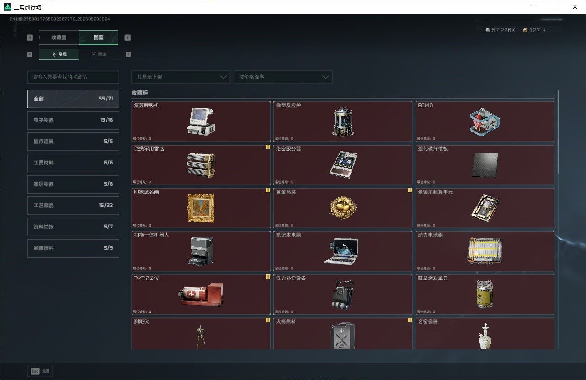Switch to the 图鉴 tab
The height and width of the screenshot is (380, 586).
click(99, 37)
